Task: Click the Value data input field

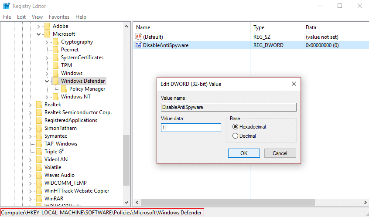Action: coord(191,128)
